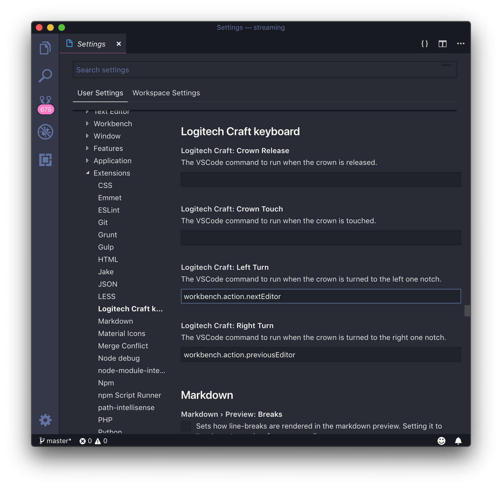
Task: Select Material Icons in the list
Action: point(122,333)
